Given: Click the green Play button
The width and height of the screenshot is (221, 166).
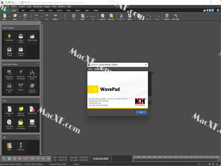Looking at the screenshot, I should coord(4,159).
